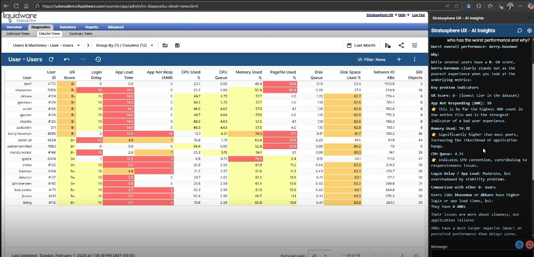This screenshot has width=534, height=257.
Task: Open the history clock icon in header
Action: click(x=98, y=59)
